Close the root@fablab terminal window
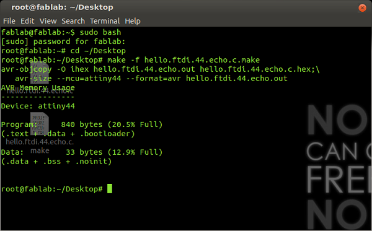372x231 pixels. click(x=362, y=8)
